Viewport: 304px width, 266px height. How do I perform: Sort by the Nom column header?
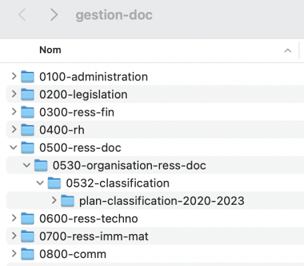[x=50, y=50]
